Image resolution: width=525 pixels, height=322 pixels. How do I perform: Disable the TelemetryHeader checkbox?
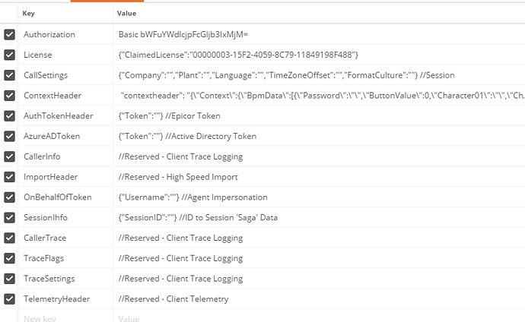tap(9, 299)
